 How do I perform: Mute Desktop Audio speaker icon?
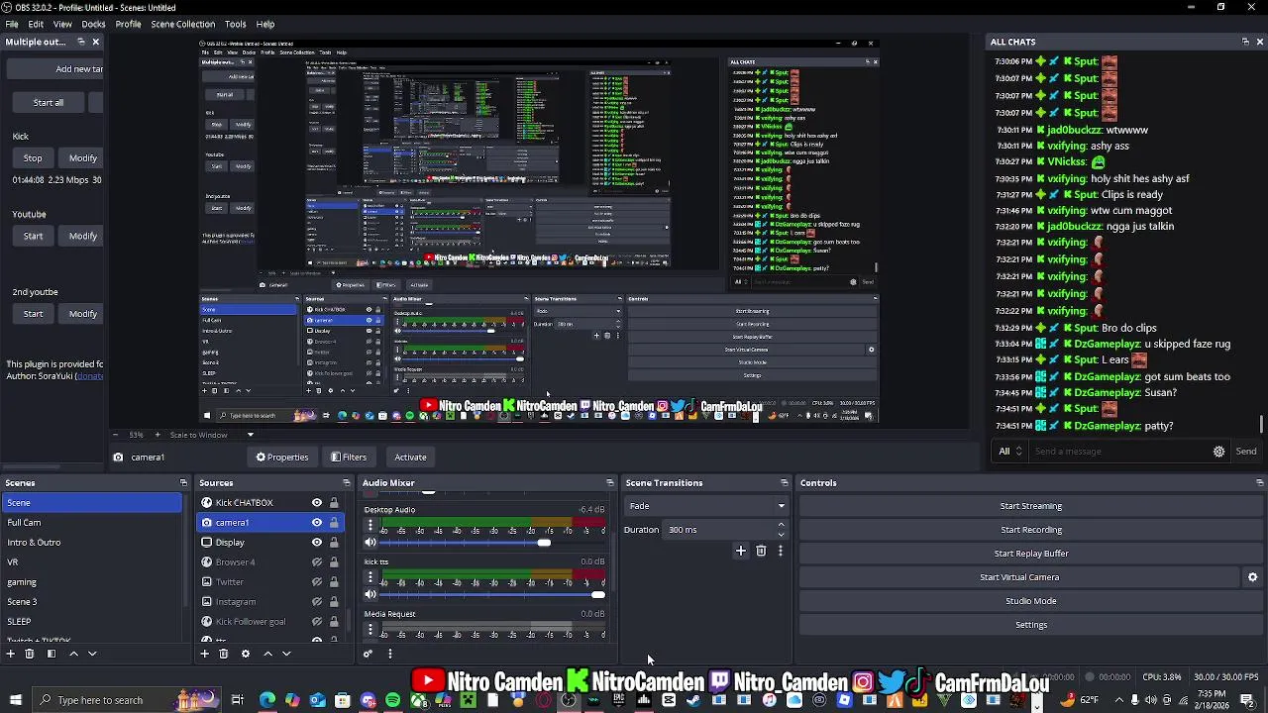[x=370, y=543]
